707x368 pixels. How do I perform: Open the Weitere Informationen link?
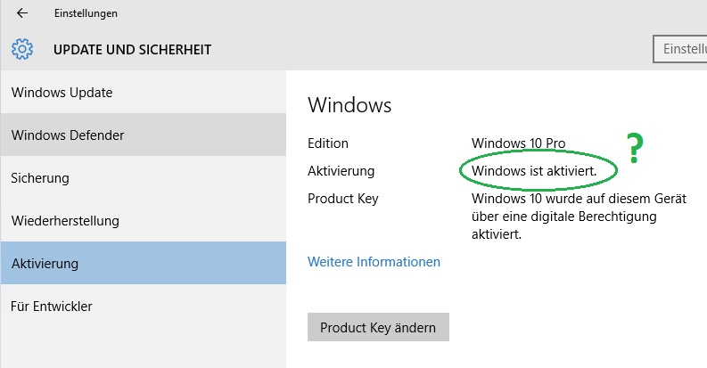click(x=374, y=262)
